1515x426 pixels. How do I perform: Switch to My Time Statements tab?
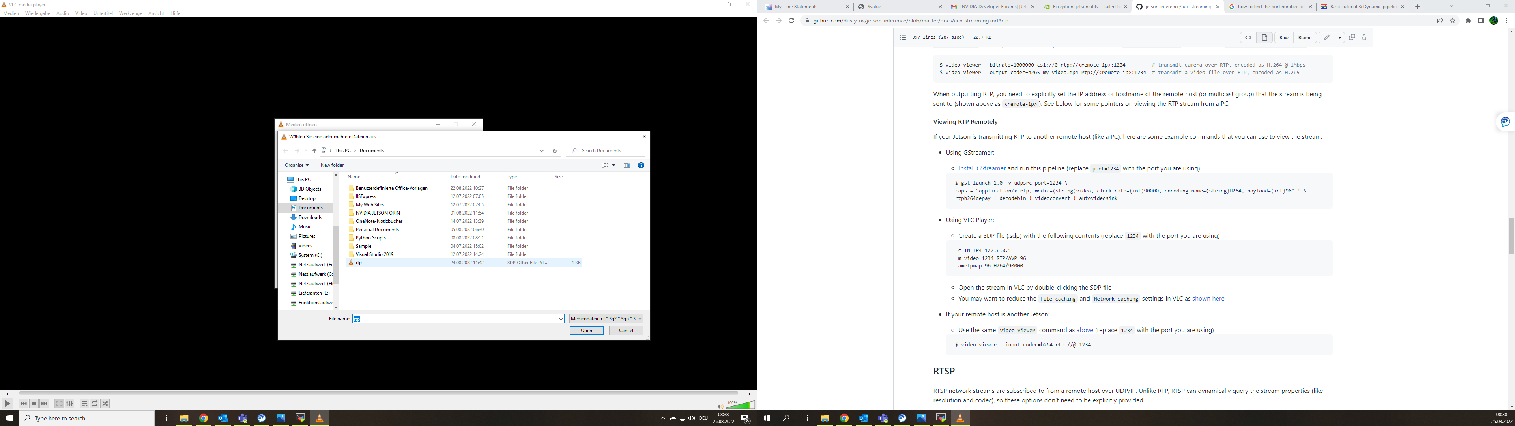[x=807, y=7]
